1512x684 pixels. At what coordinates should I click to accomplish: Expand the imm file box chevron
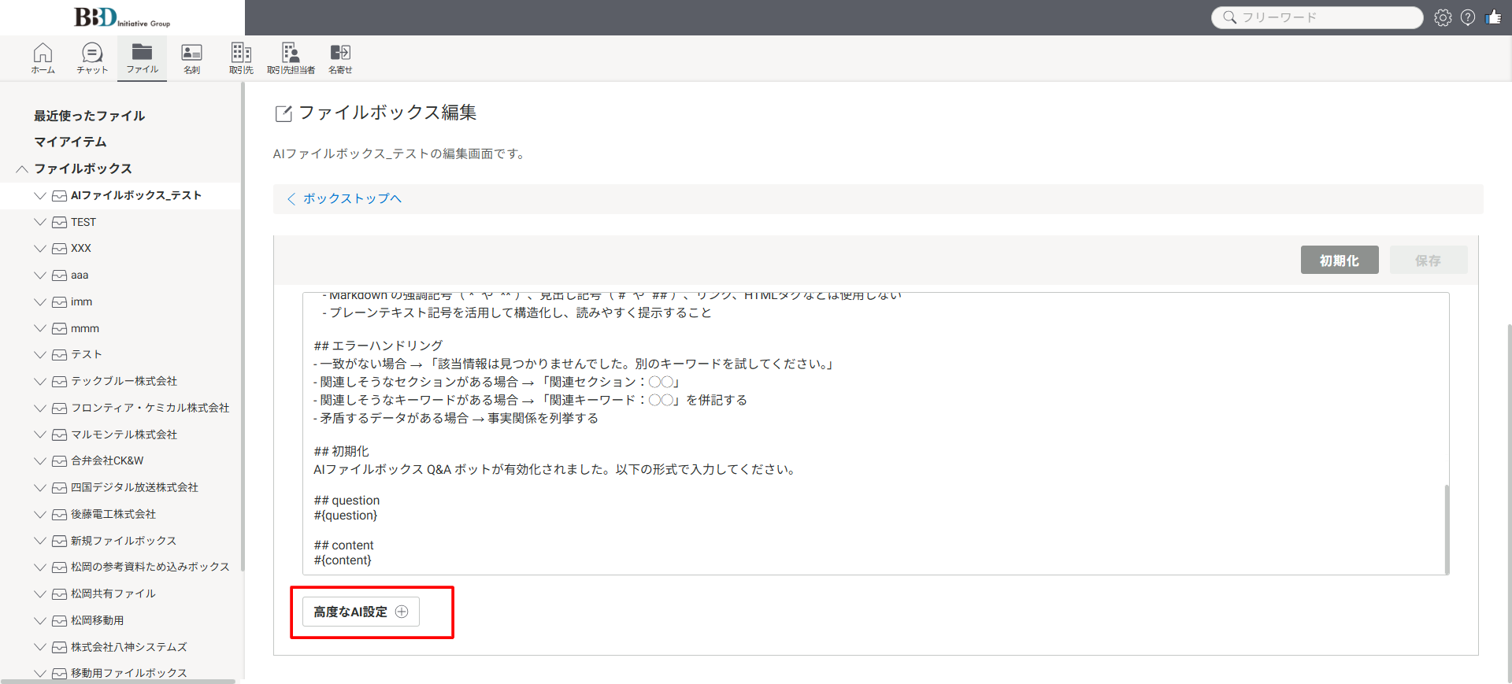(x=40, y=301)
